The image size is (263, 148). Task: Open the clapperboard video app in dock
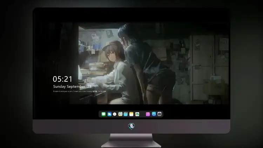point(126,114)
